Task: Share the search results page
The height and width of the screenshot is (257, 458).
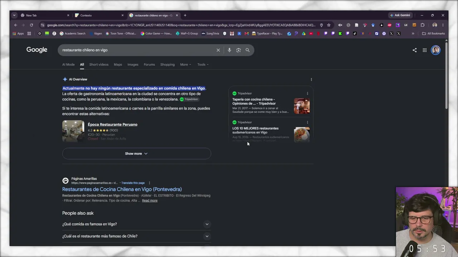Action: tap(415, 50)
